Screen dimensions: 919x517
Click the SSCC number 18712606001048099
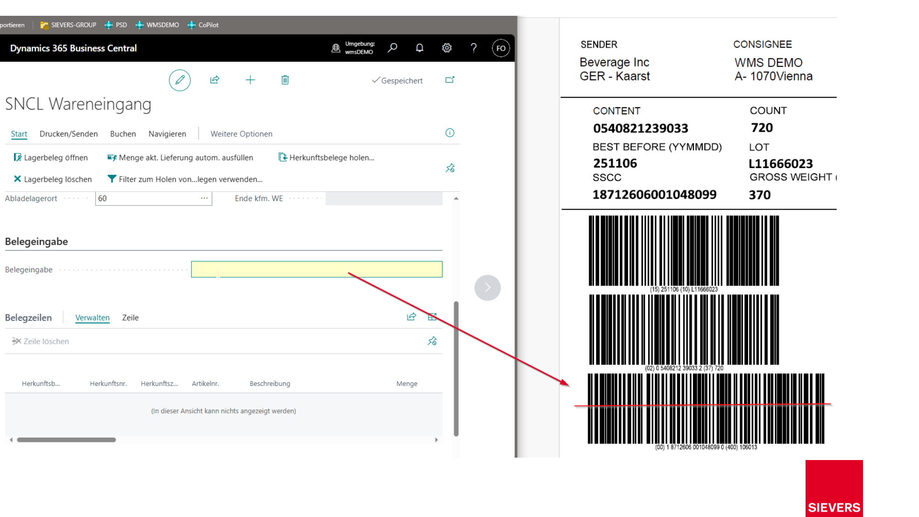[x=654, y=194]
